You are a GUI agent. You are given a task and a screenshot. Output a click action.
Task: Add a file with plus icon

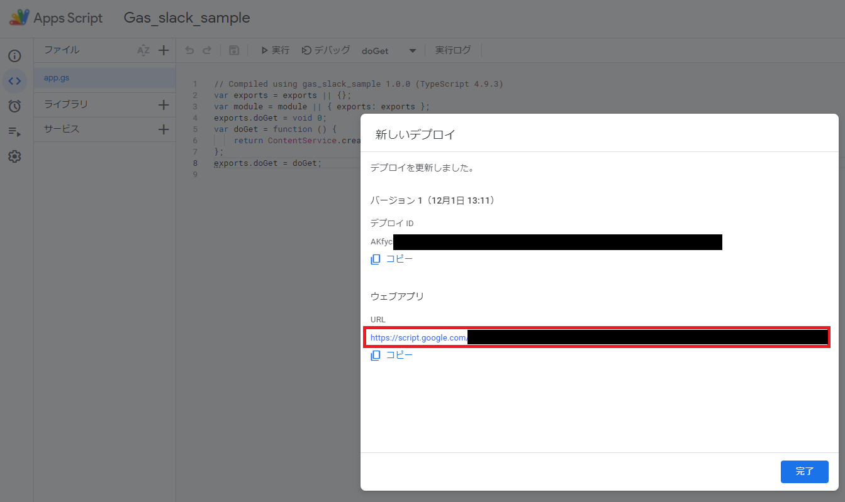click(164, 50)
